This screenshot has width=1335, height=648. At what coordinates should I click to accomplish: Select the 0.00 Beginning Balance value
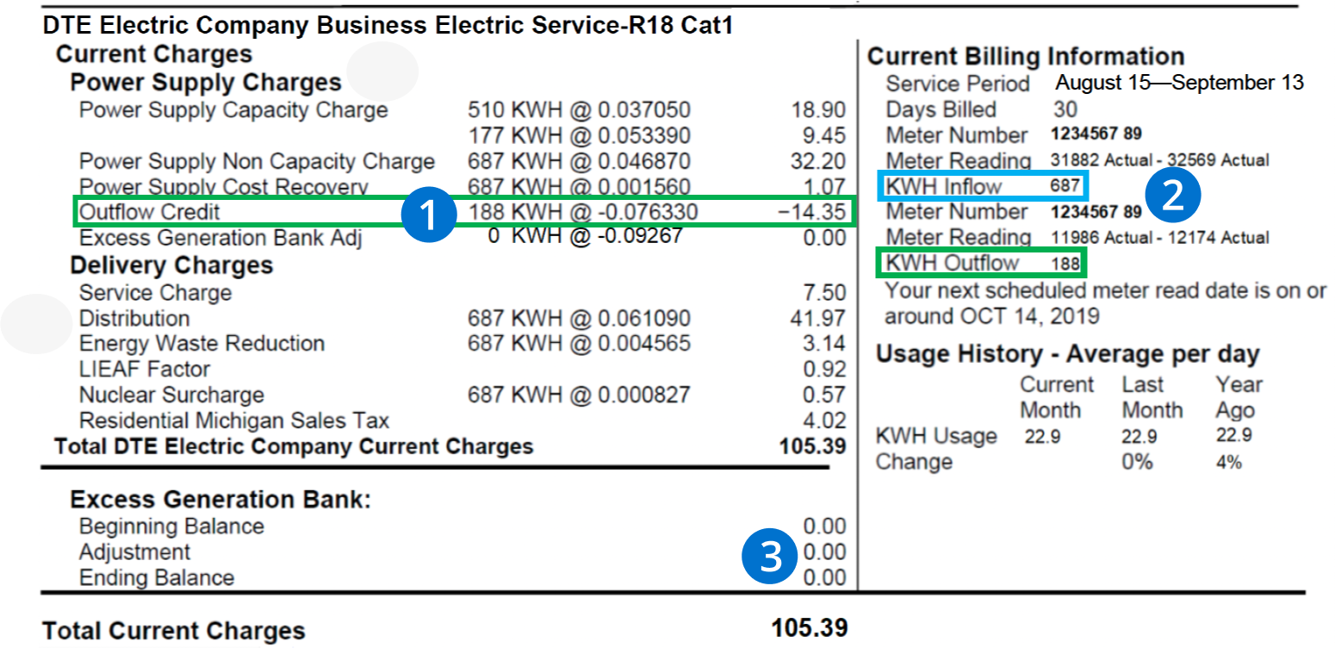pyautogui.click(x=824, y=526)
